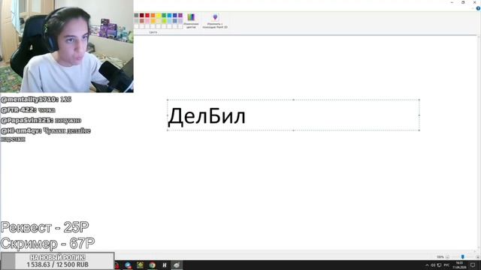The height and width of the screenshot is (270, 481).
Task: Open Telegram from the taskbar
Action: point(128,265)
